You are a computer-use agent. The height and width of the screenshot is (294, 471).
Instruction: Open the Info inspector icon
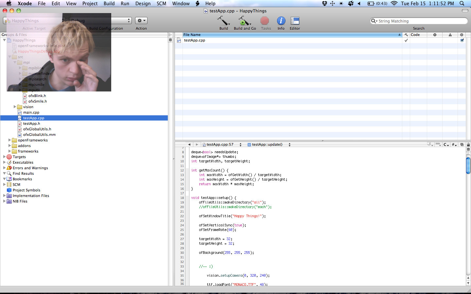tap(281, 21)
